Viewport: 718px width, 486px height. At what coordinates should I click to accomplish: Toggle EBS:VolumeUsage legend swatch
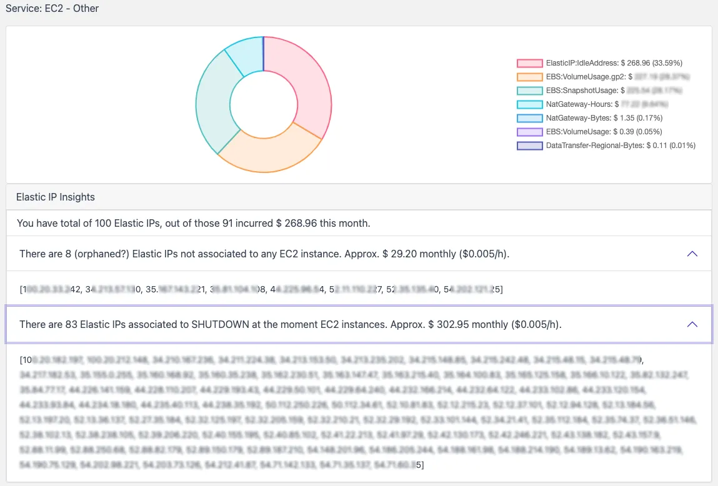pos(529,132)
